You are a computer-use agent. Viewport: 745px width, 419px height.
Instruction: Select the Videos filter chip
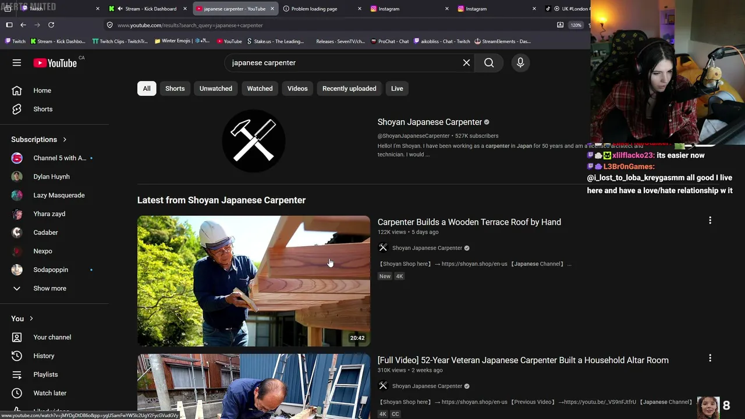tap(297, 88)
